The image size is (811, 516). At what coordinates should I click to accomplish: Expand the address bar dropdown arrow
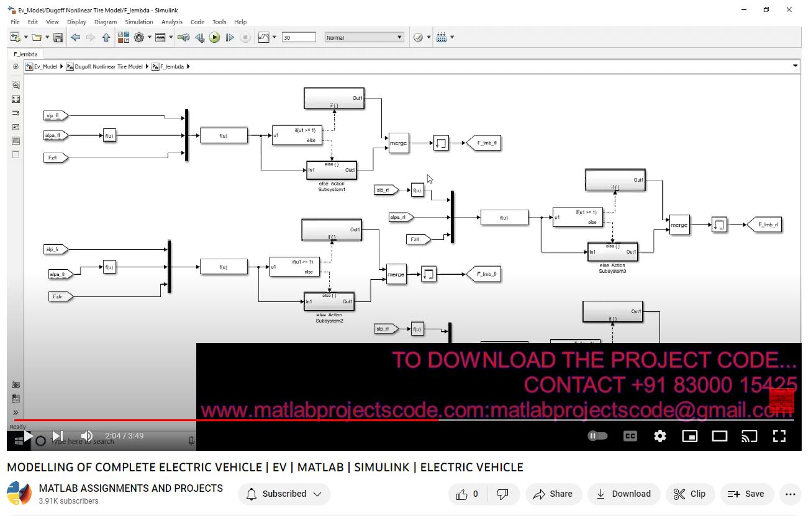[x=795, y=66]
